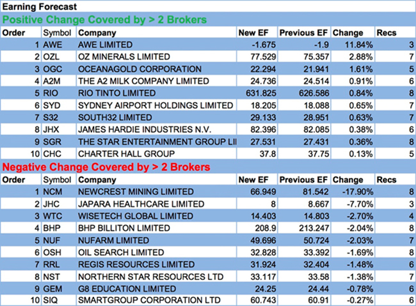Click the CHC symbol cell

(x=52, y=154)
